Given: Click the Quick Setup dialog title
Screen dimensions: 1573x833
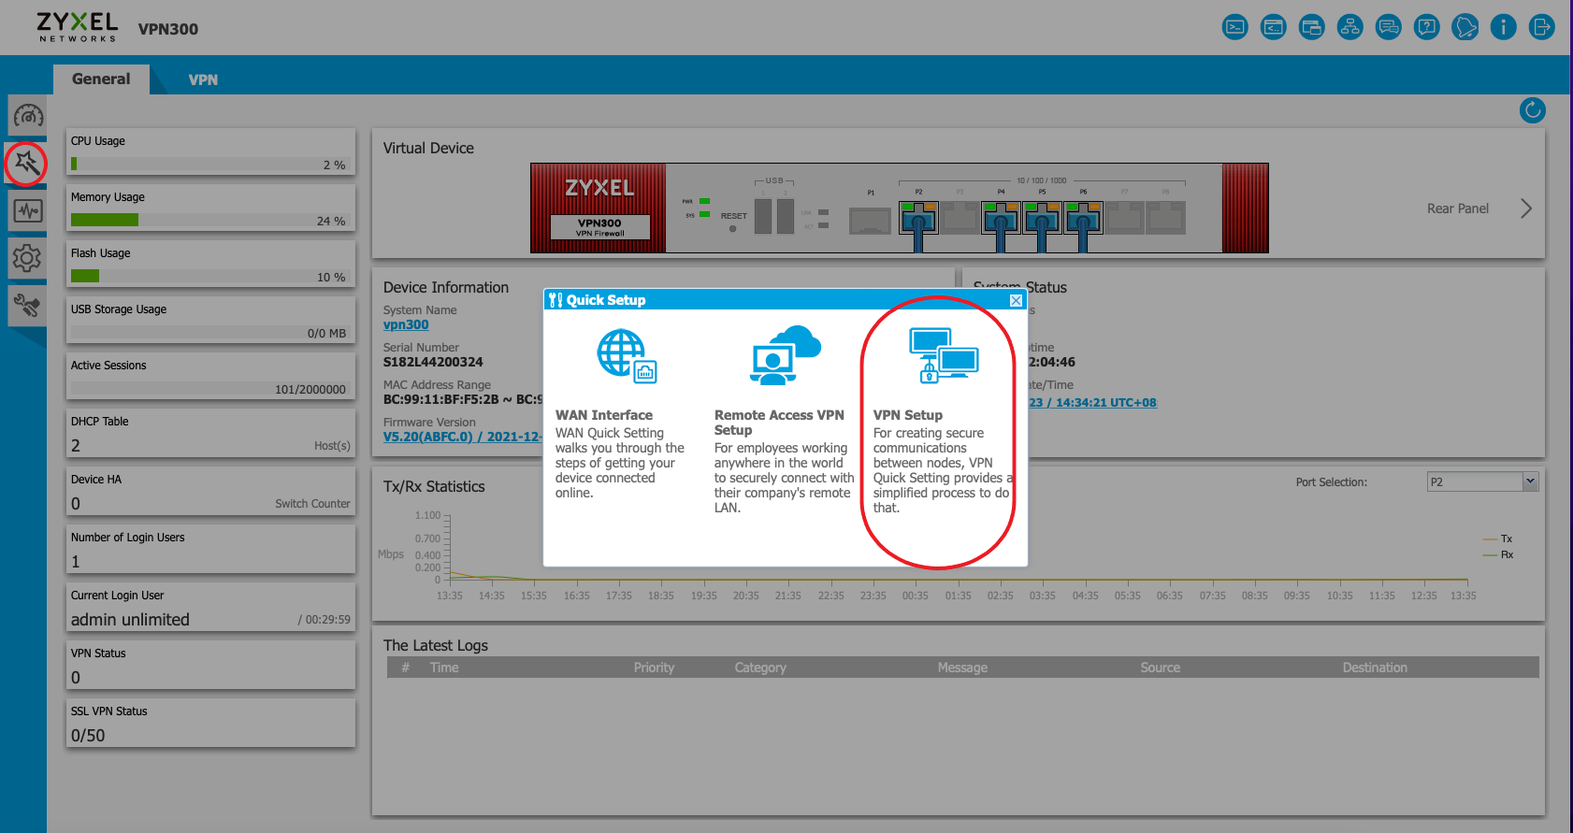Looking at the screenshot, I should pos(606,300).
